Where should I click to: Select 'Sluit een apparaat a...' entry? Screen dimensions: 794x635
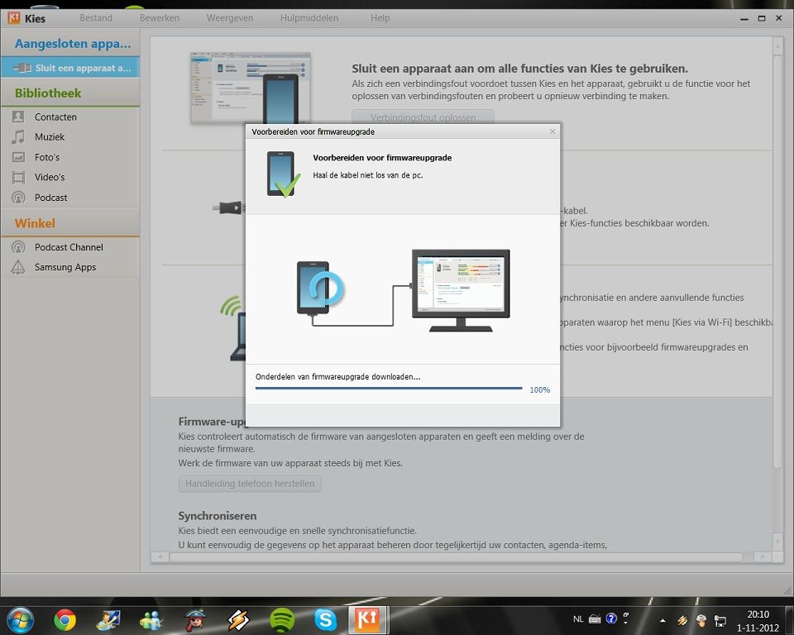click(70, 68)
